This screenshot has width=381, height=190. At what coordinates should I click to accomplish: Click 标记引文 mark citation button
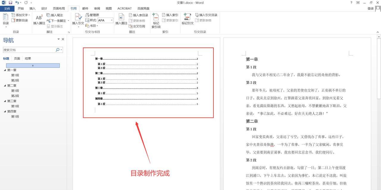(x=188, y=20)
